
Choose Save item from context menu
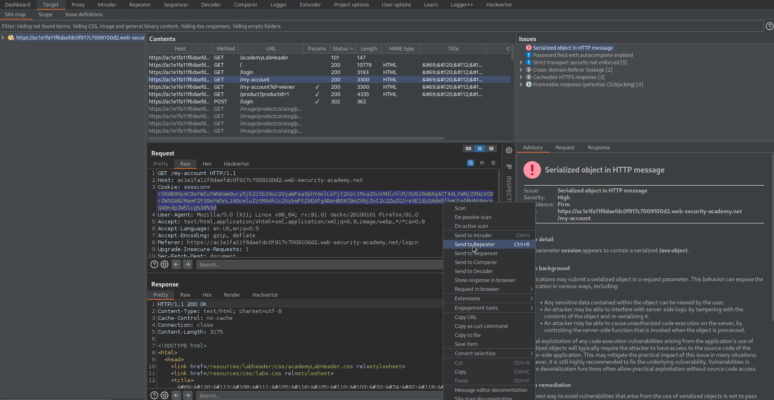489,344
